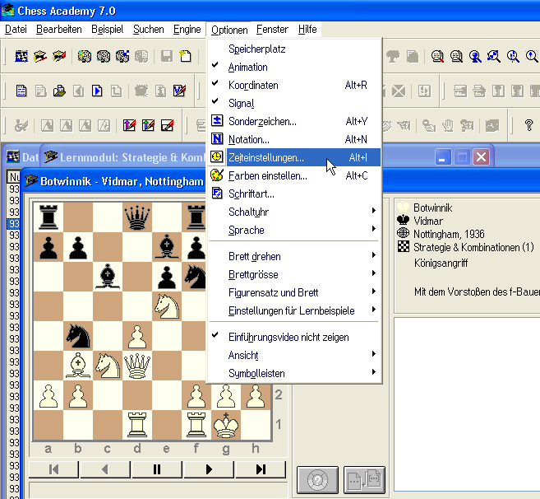The height and width of the screenshot is (499, 540).
Task: Choose Schriftart... menu entry
Action: pos(295,194)
